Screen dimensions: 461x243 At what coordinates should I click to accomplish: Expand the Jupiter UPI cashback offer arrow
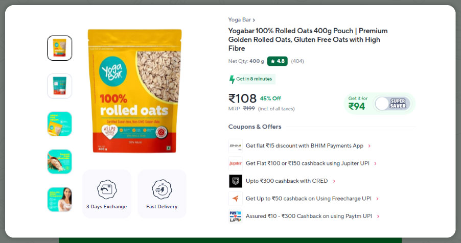(x=376, y=163)
